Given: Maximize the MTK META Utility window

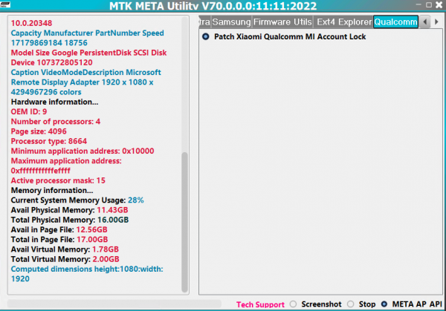Looking at the screenshot, I should pyautogui.click(x=429, y=5).
